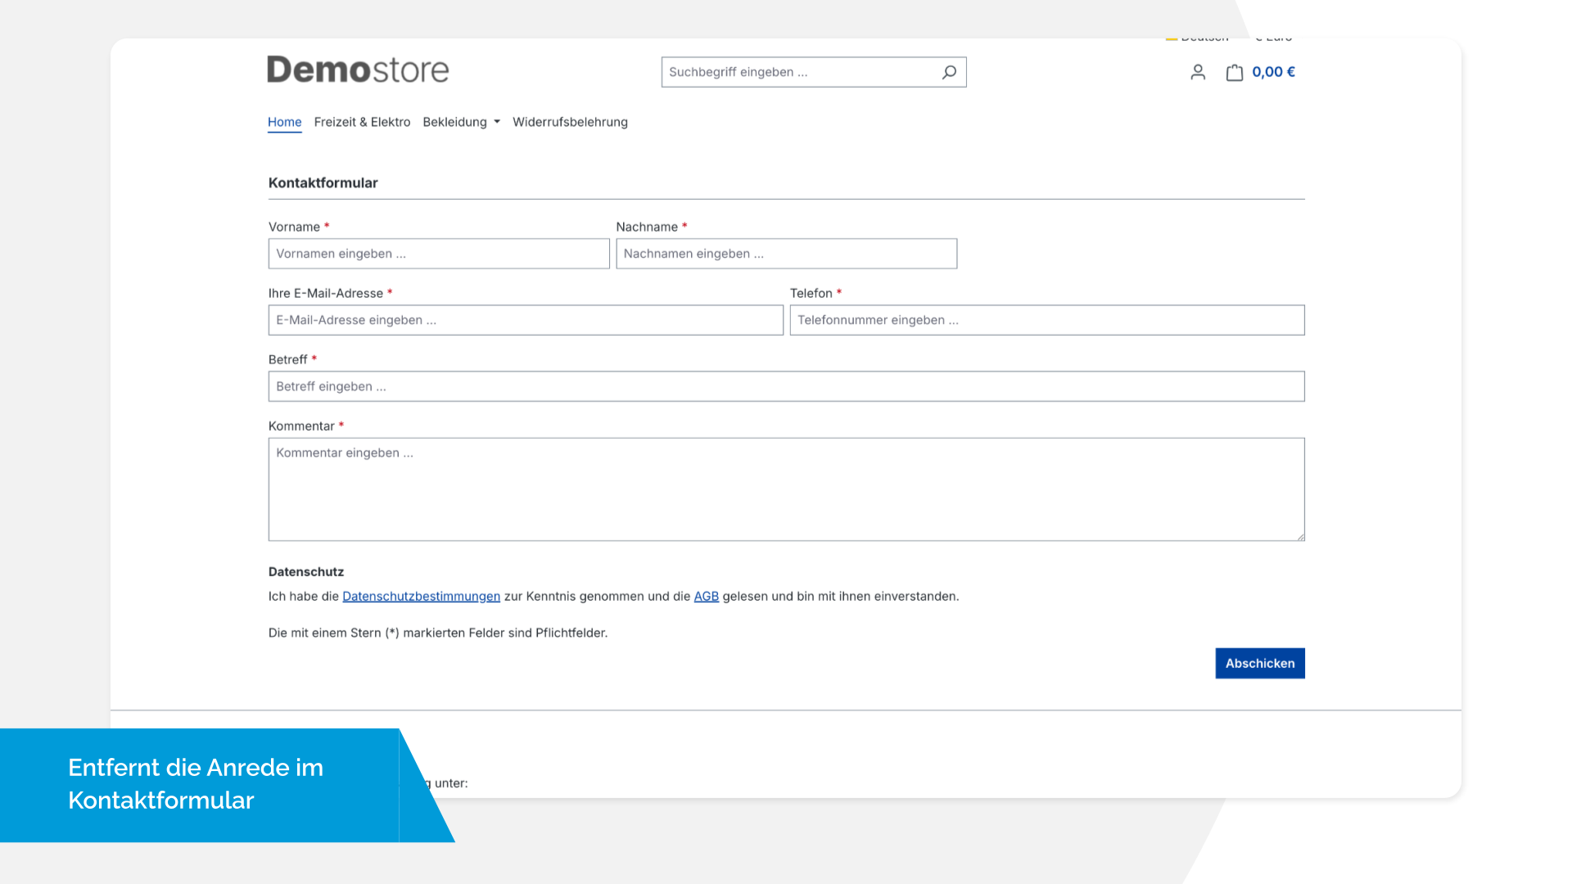Click the Betreff input field
1572x884 pixels.
786,386
